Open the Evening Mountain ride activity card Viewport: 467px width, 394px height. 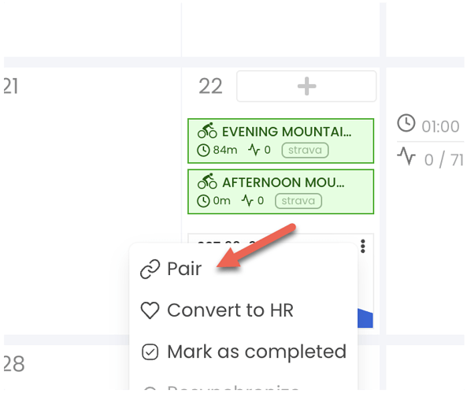click(x=280, y=141)
